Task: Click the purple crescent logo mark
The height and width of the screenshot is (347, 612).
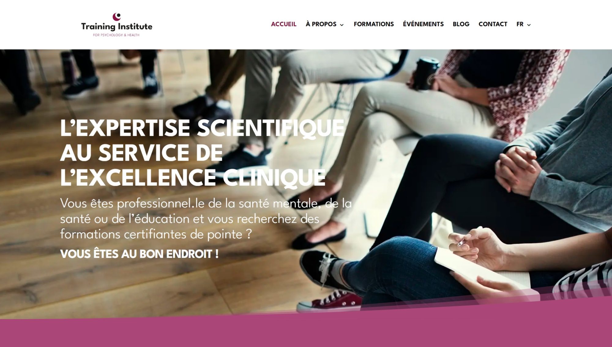Action: click(x=117, y=17)
